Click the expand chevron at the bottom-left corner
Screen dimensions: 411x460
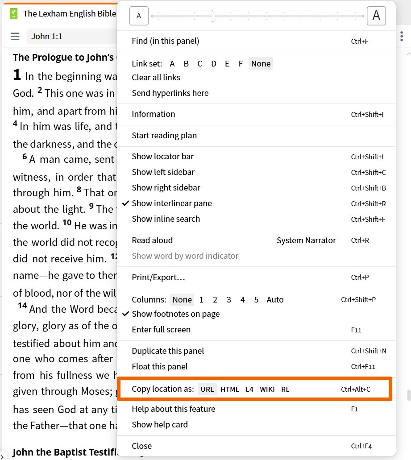(2, 456)
